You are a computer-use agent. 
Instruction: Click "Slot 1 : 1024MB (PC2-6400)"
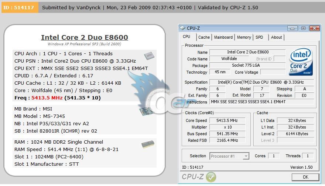pos(49,157)
